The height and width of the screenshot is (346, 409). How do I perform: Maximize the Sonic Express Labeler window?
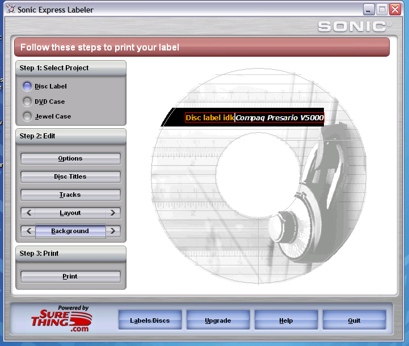(x=382, y=10)
